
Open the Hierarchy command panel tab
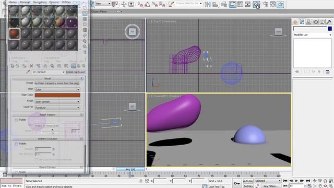(x=308, y=22)
